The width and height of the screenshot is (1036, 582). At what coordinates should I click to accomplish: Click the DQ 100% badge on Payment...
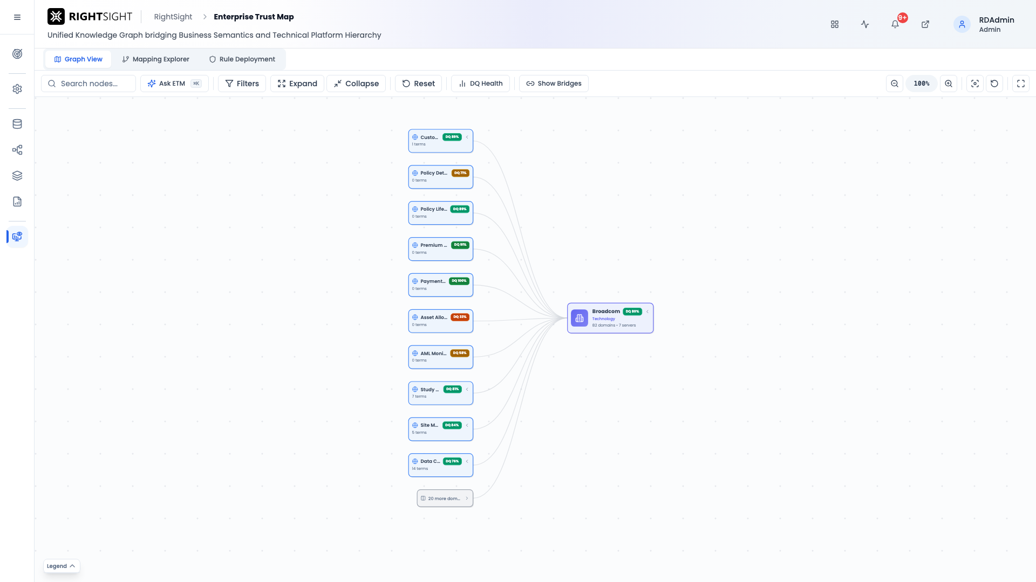pos(459,281)
